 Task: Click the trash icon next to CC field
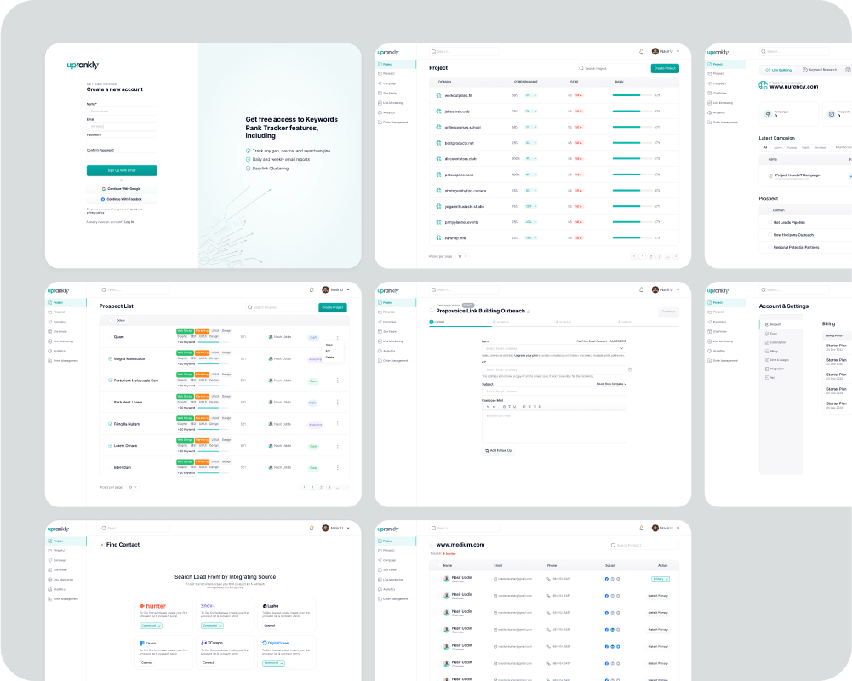click(x=630, y=369)
